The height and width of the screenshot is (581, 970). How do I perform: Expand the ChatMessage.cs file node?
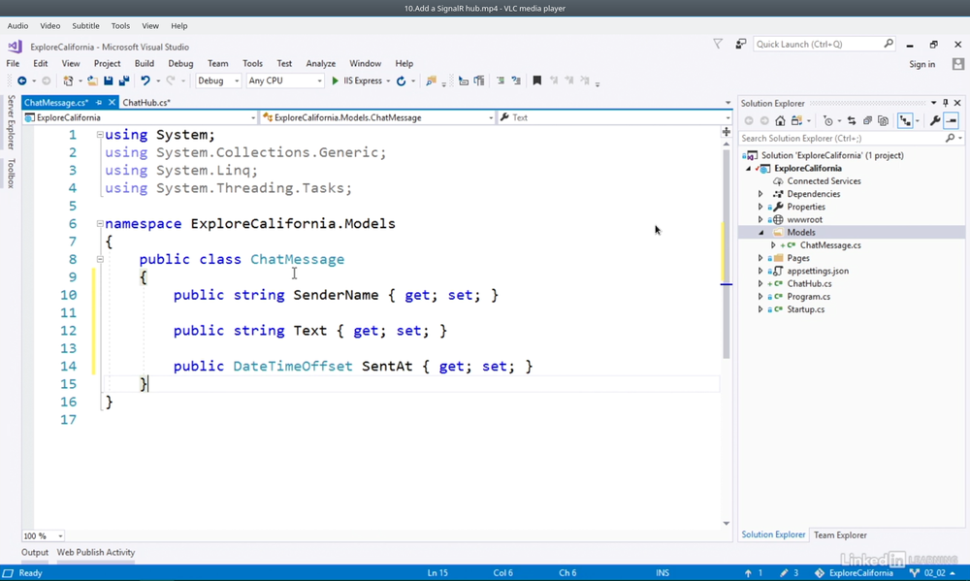tap(773, 245)
